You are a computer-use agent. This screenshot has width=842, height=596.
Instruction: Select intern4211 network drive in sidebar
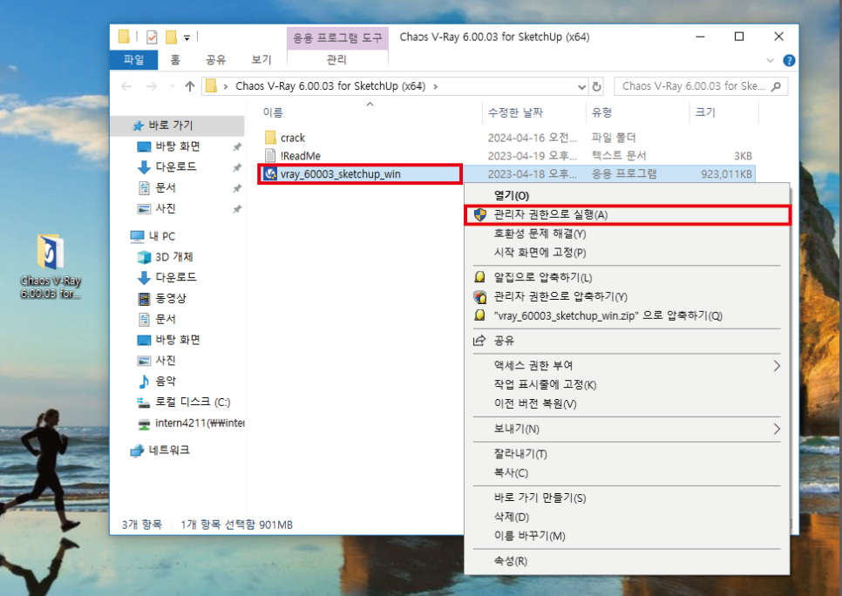pos(191,423)
